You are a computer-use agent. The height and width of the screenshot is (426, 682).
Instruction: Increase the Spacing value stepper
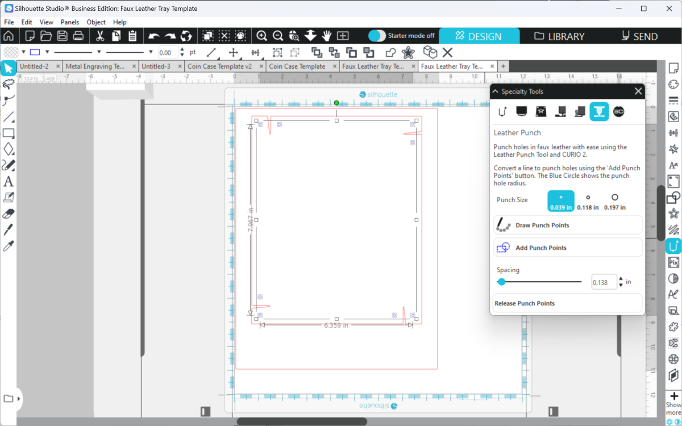click(x=621, y=279)
